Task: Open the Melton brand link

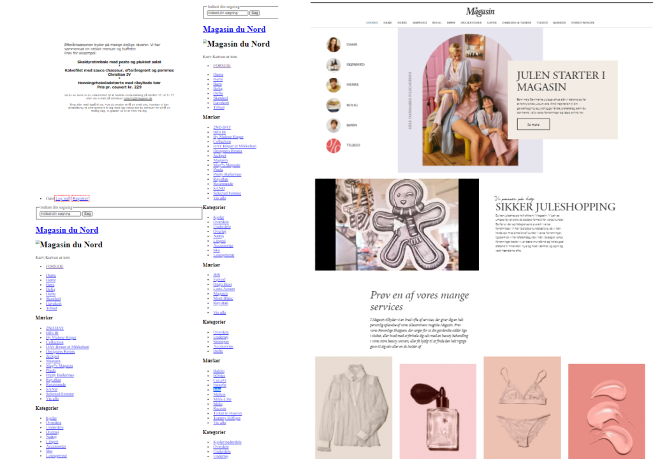Action: pyautogui.click(x=219, y=395)
